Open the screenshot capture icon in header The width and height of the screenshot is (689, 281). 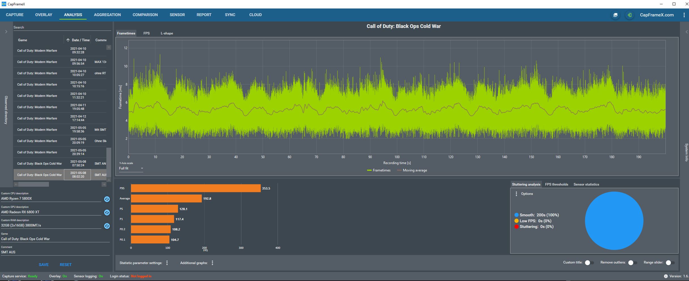(615, 15)
